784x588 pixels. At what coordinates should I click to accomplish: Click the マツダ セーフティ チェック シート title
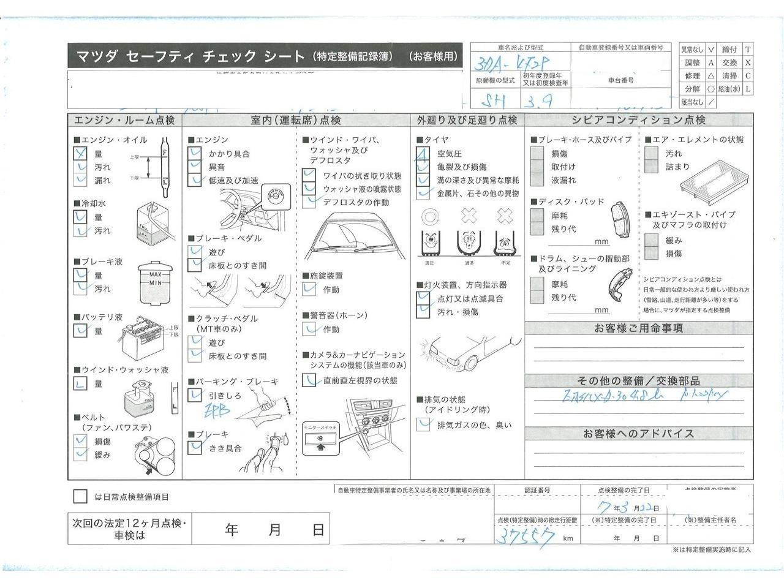tap(190, 57)
